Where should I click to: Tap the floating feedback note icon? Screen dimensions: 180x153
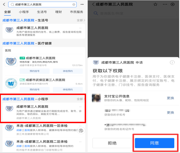(81, 131)
